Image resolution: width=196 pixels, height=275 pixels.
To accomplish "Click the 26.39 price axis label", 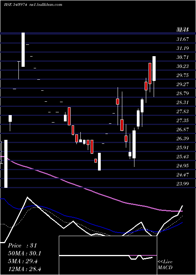I will (x=183, y=138).
